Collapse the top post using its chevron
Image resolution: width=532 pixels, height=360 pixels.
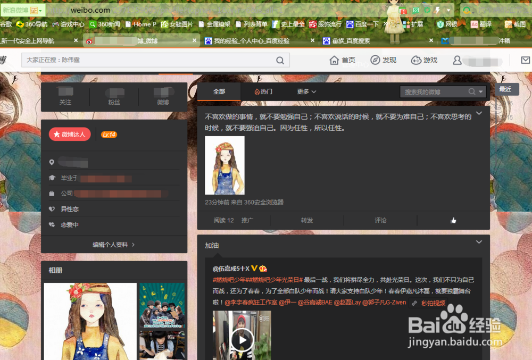479,113
